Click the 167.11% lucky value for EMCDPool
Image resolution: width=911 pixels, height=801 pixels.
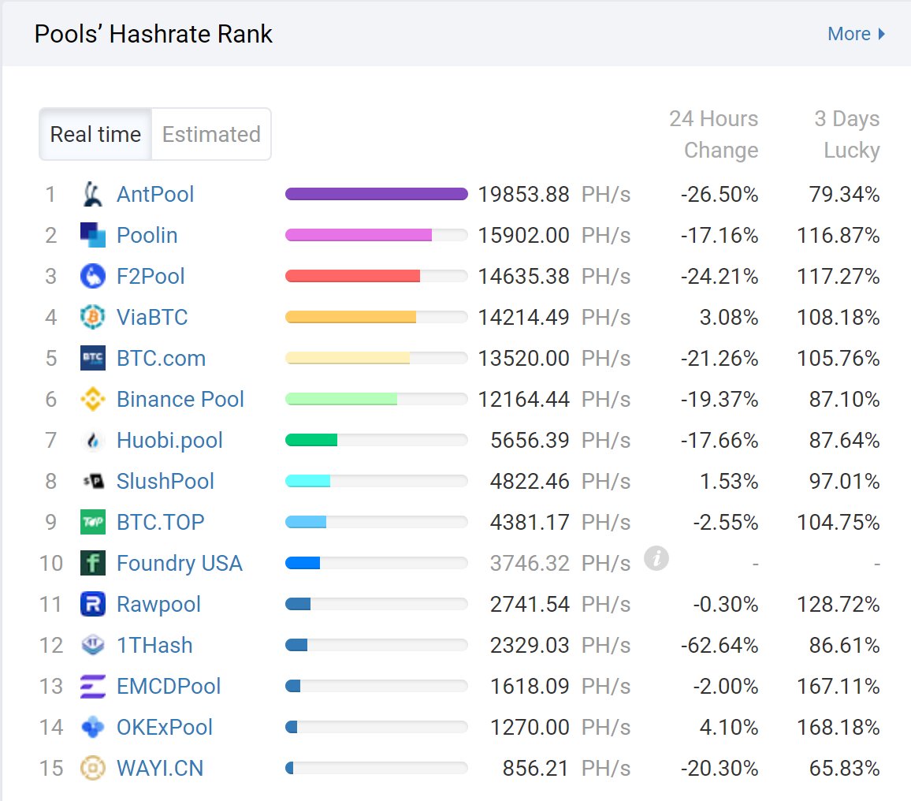(x=838, y=686)
